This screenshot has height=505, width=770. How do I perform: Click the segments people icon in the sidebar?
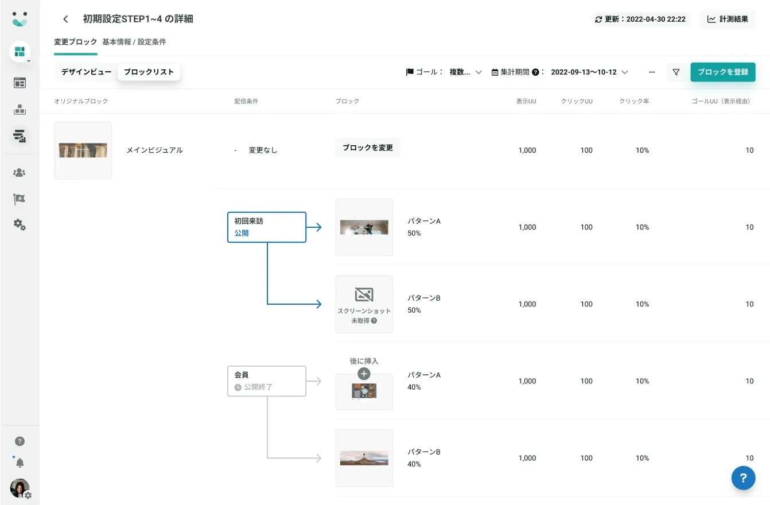[x=20, y=172]
